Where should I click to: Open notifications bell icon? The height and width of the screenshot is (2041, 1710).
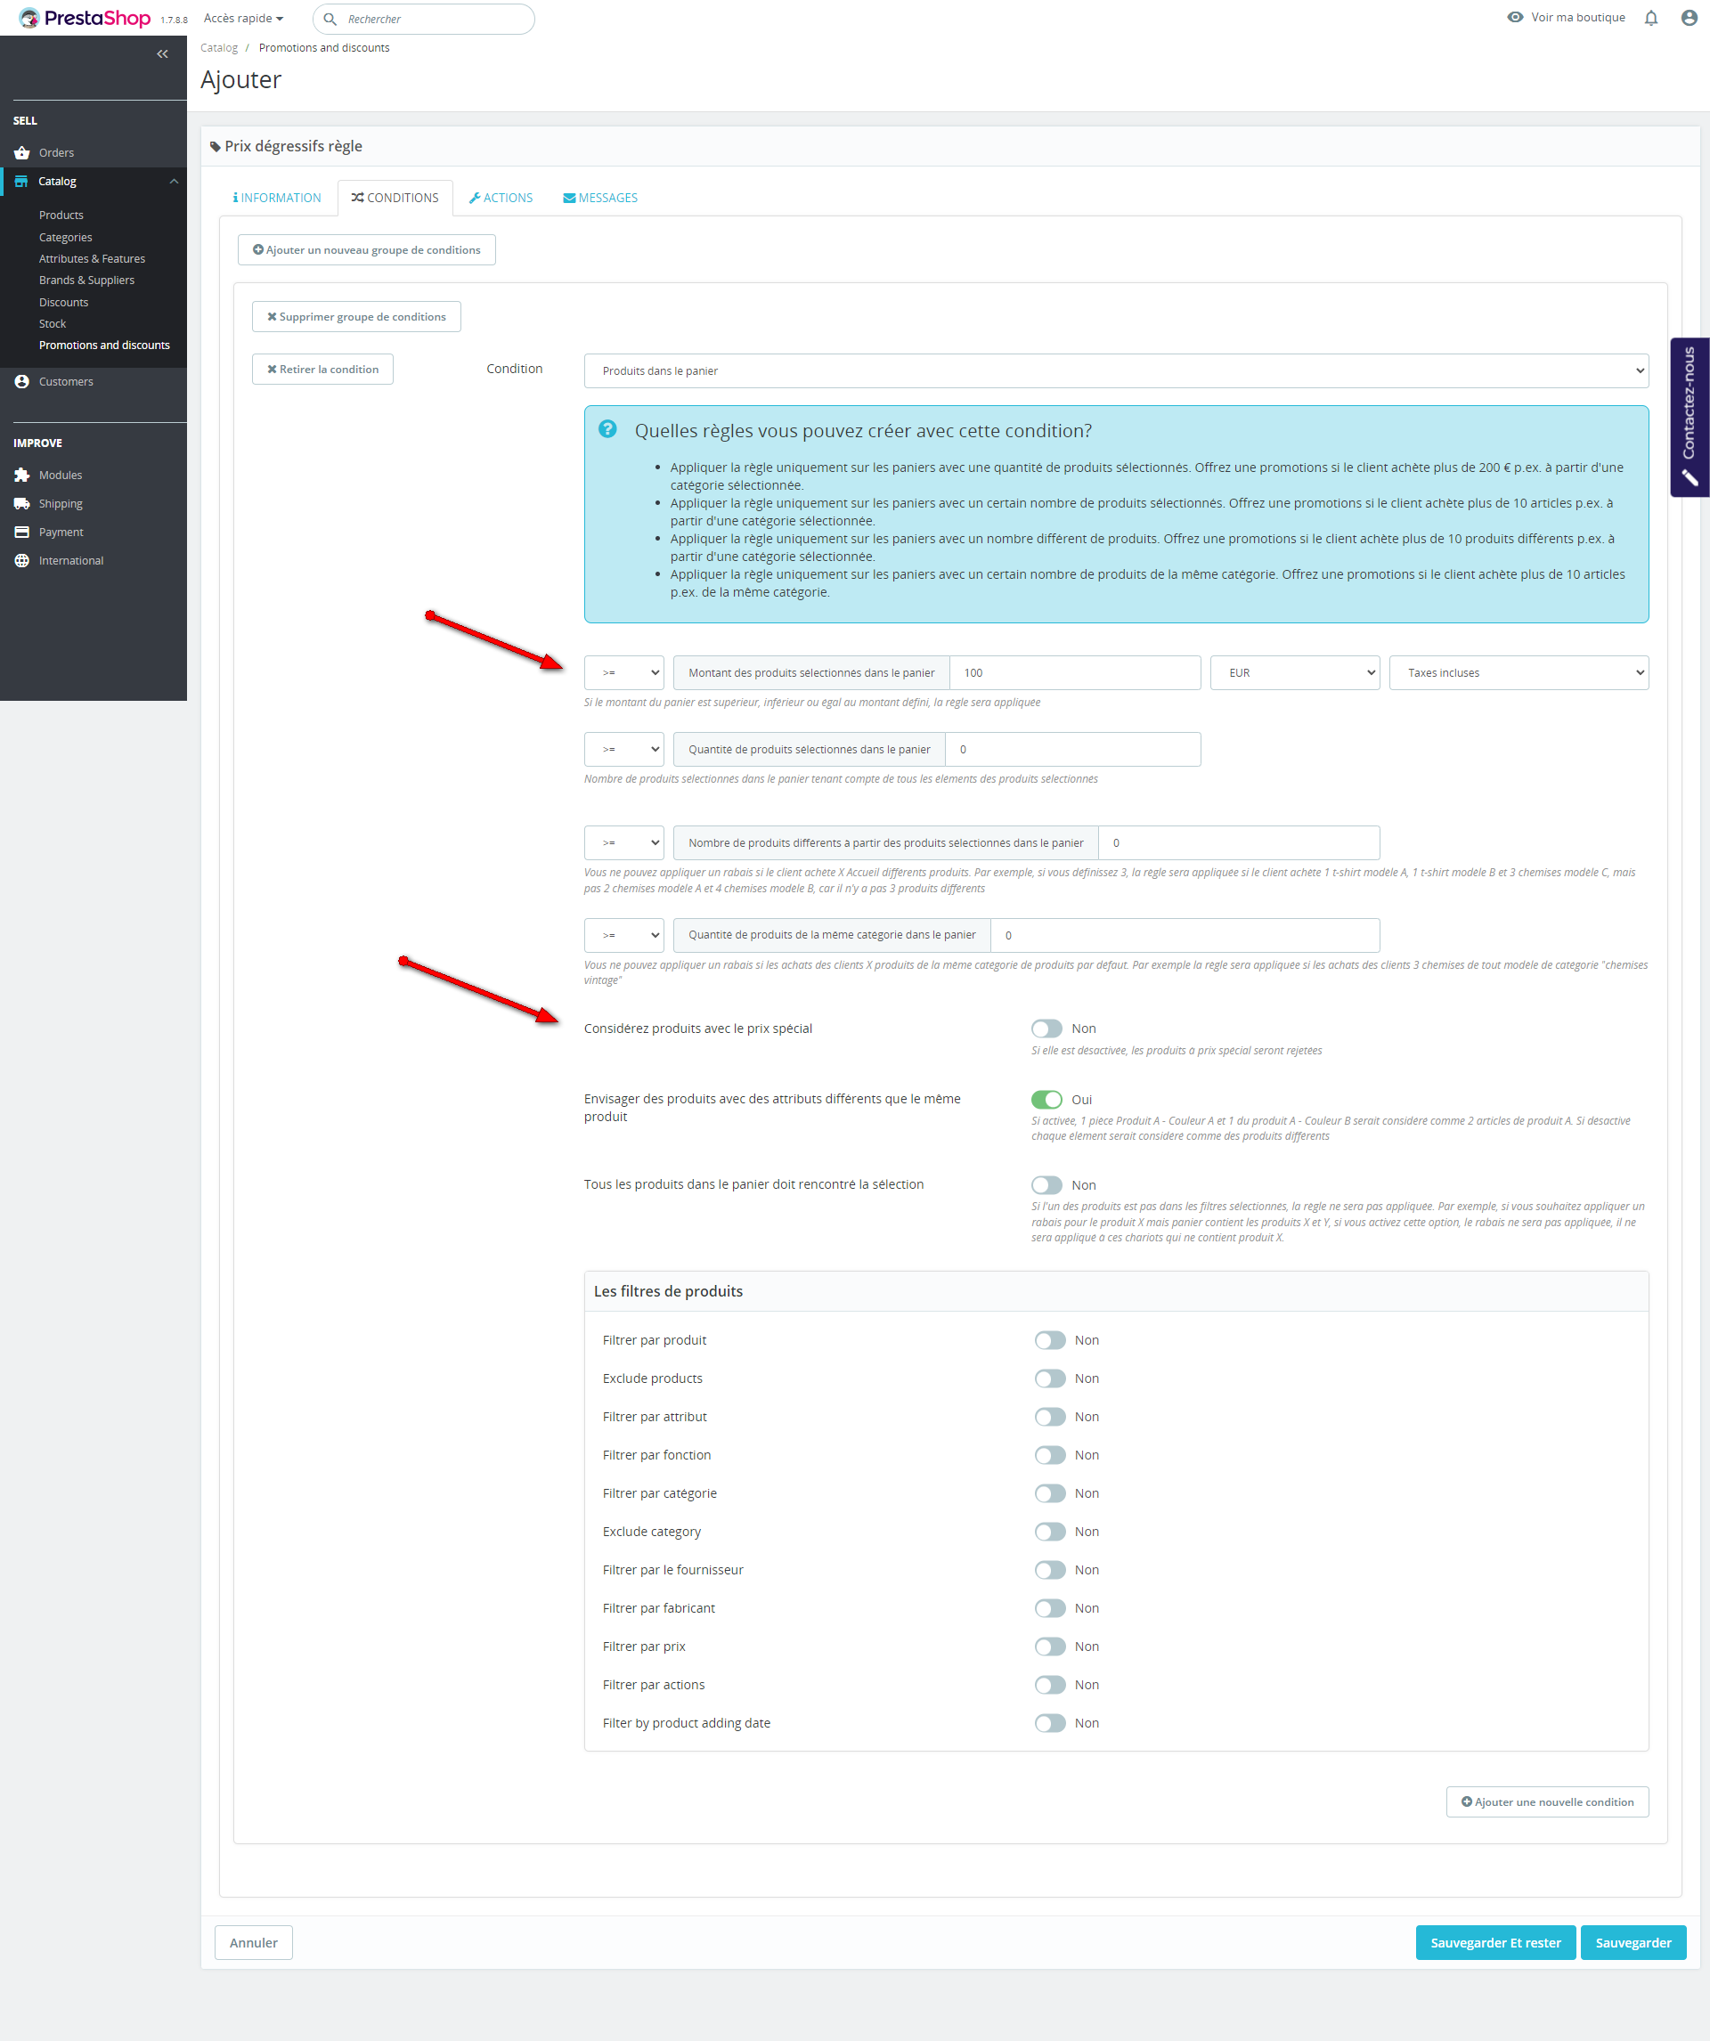coord(1650,19)
